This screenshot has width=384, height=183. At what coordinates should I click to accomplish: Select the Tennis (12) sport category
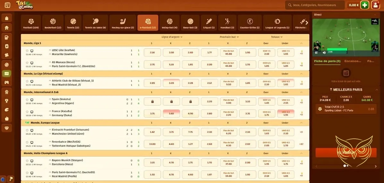point(73,23)
